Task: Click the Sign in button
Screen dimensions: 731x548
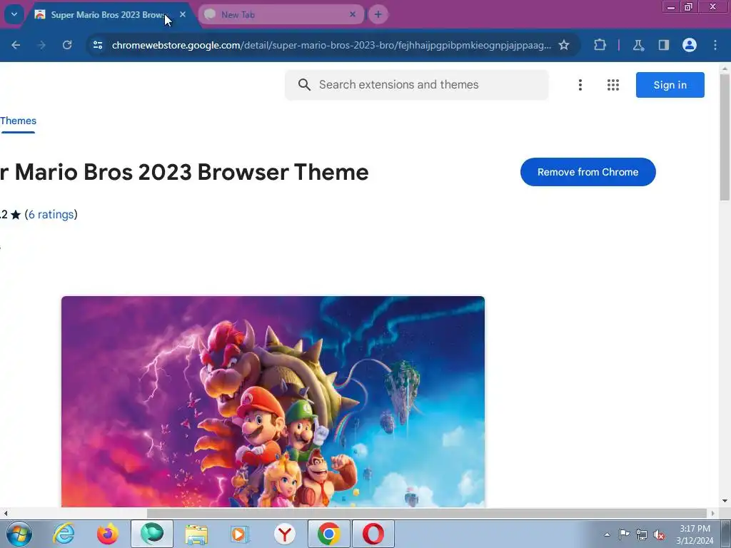Action: click(x=670, y=85)
